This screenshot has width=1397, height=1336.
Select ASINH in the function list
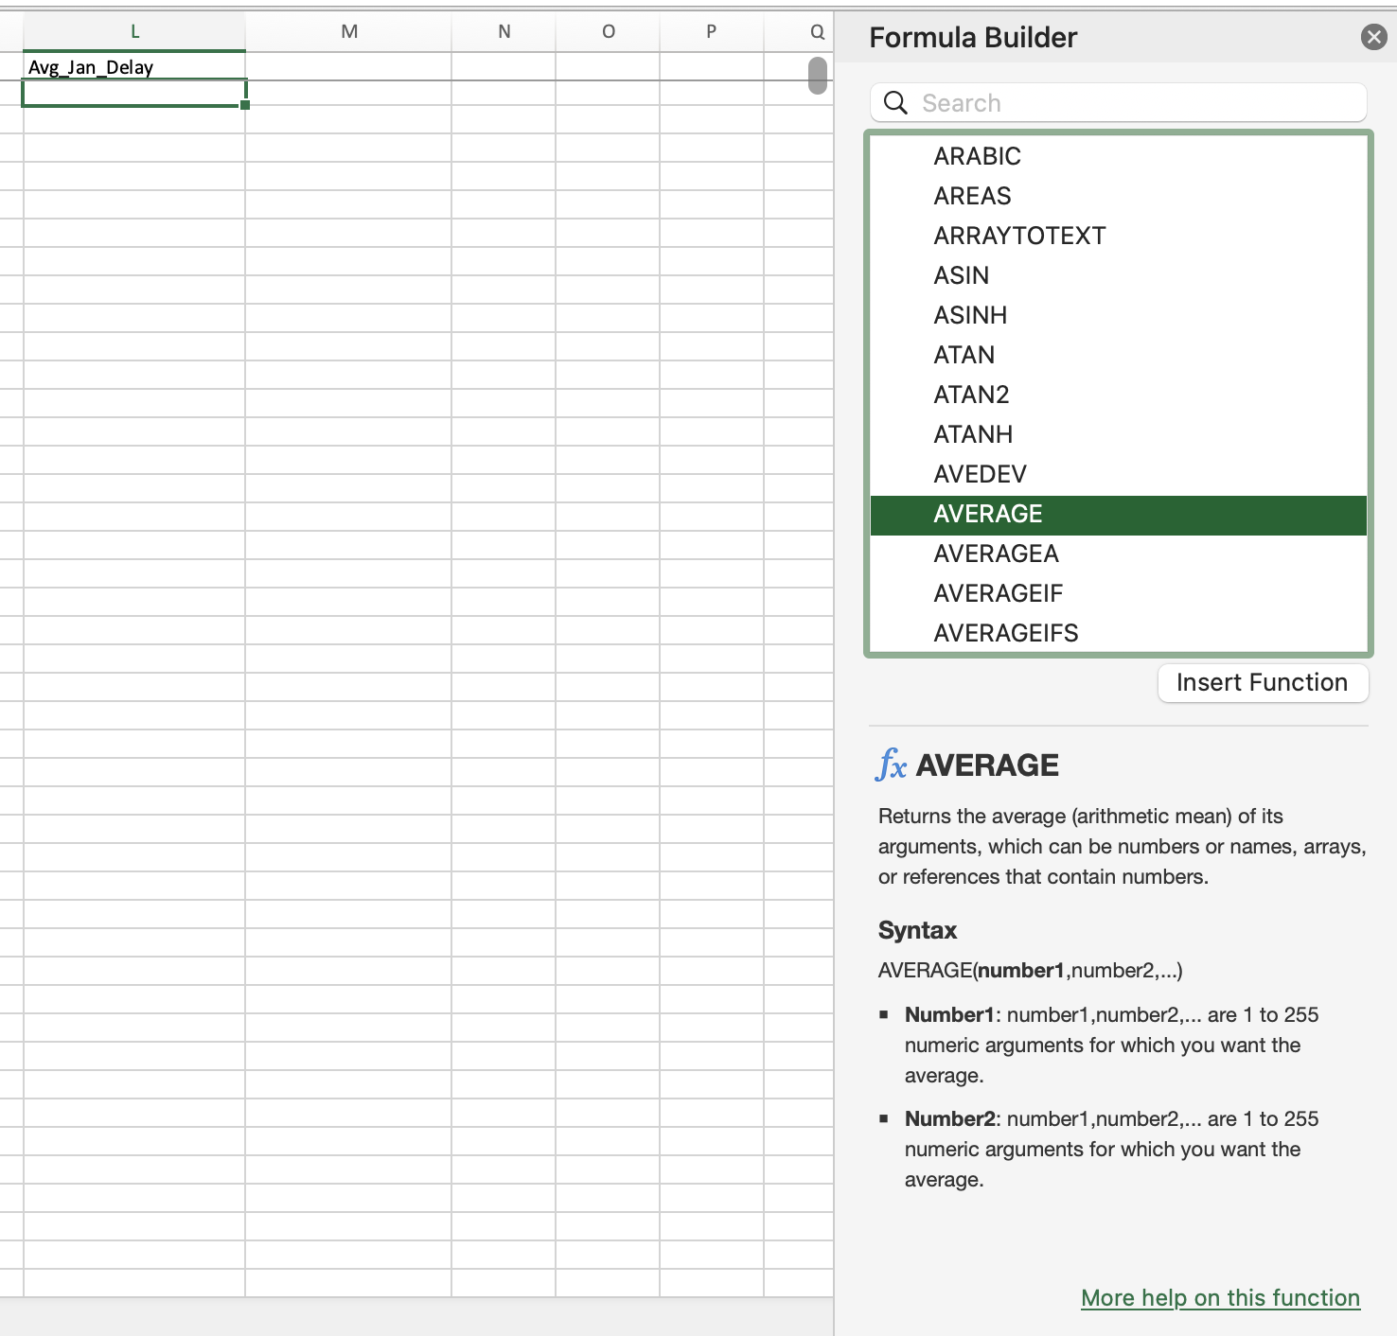click(x=969, y=315)
